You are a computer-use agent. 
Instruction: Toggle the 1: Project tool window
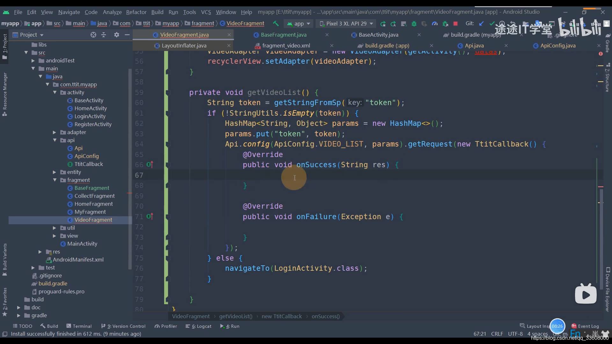point(4,47)
